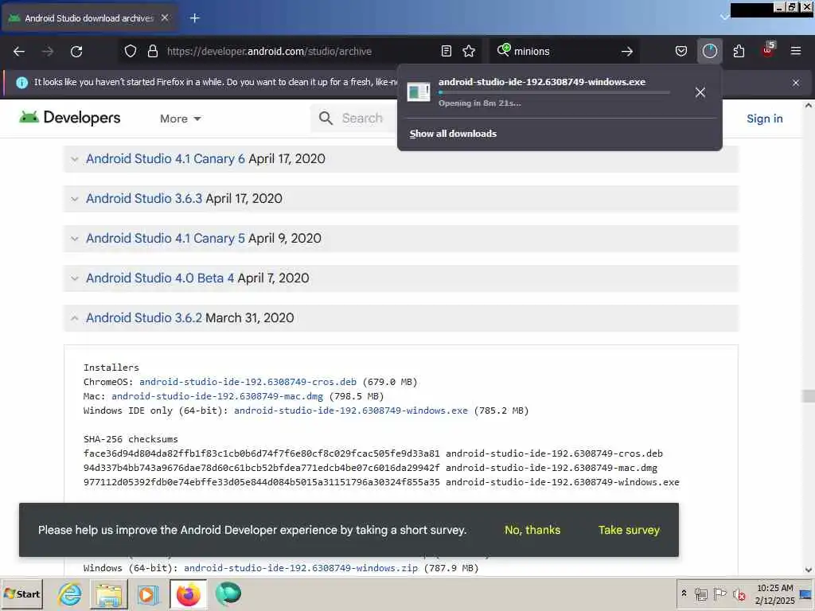Expand Android Studio 3.6.3 section
Screen dimensions: 815x611
[74, 199]
